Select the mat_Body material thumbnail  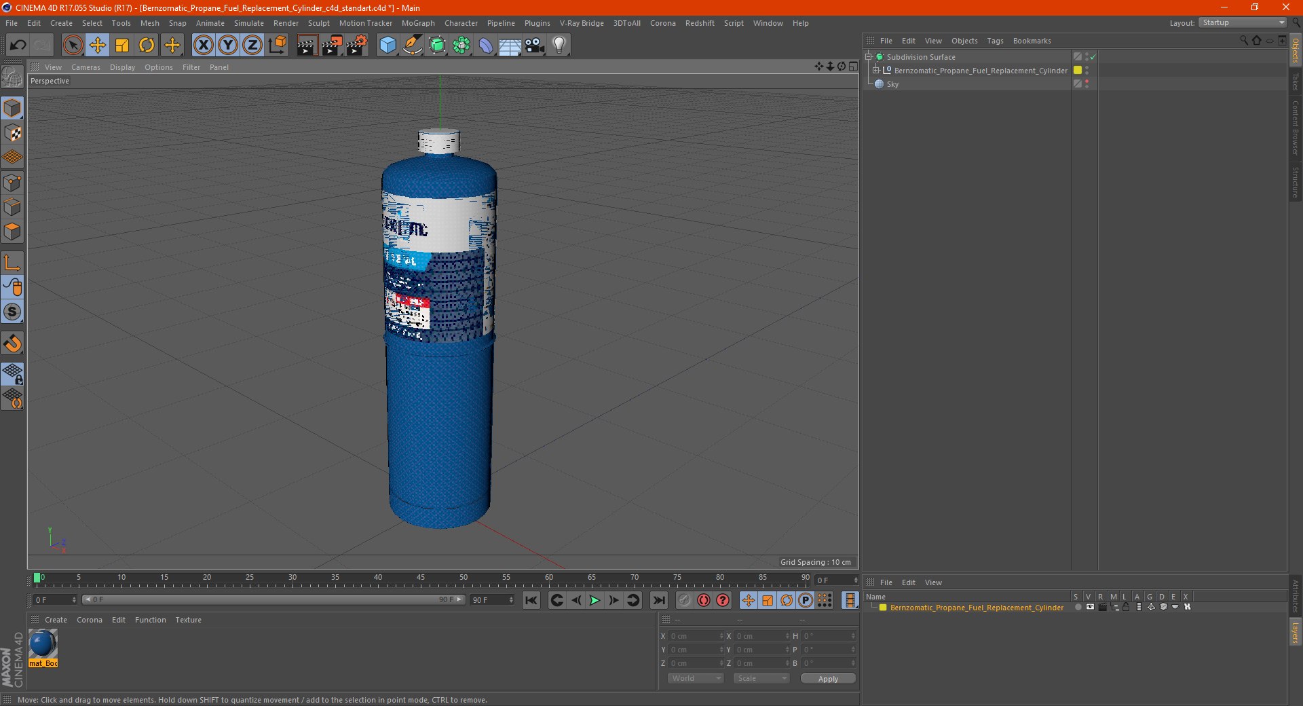click(43, 644)
